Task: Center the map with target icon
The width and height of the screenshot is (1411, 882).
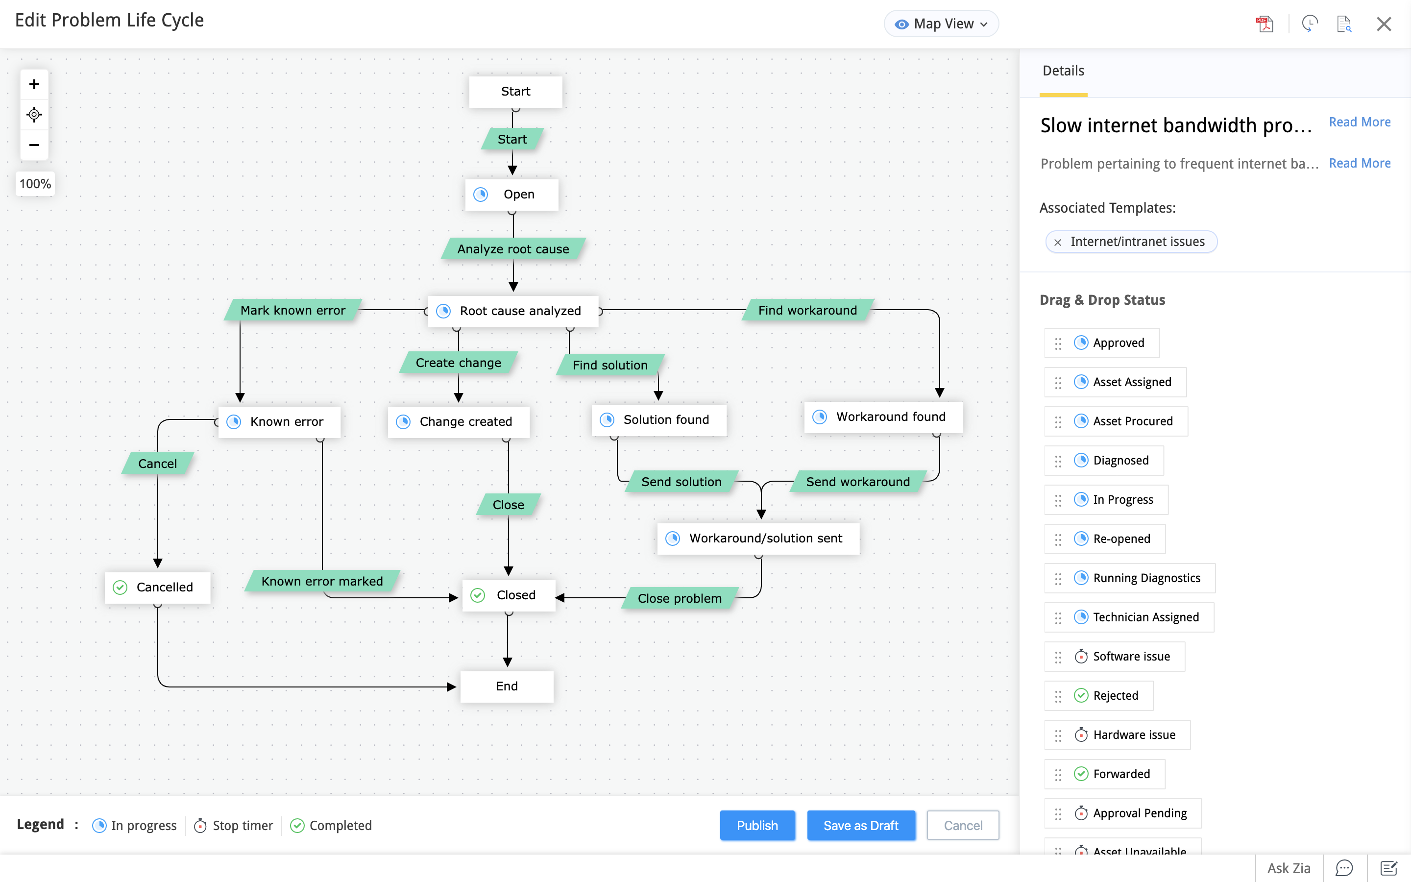Action: pyautogui.click(x=34, y=114)
